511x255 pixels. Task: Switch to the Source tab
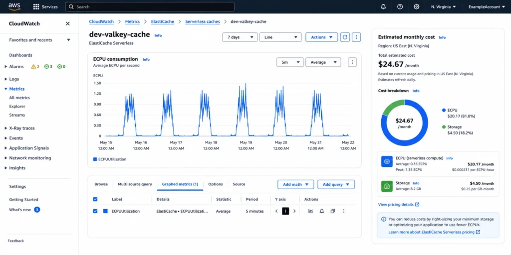pos(239,184)
